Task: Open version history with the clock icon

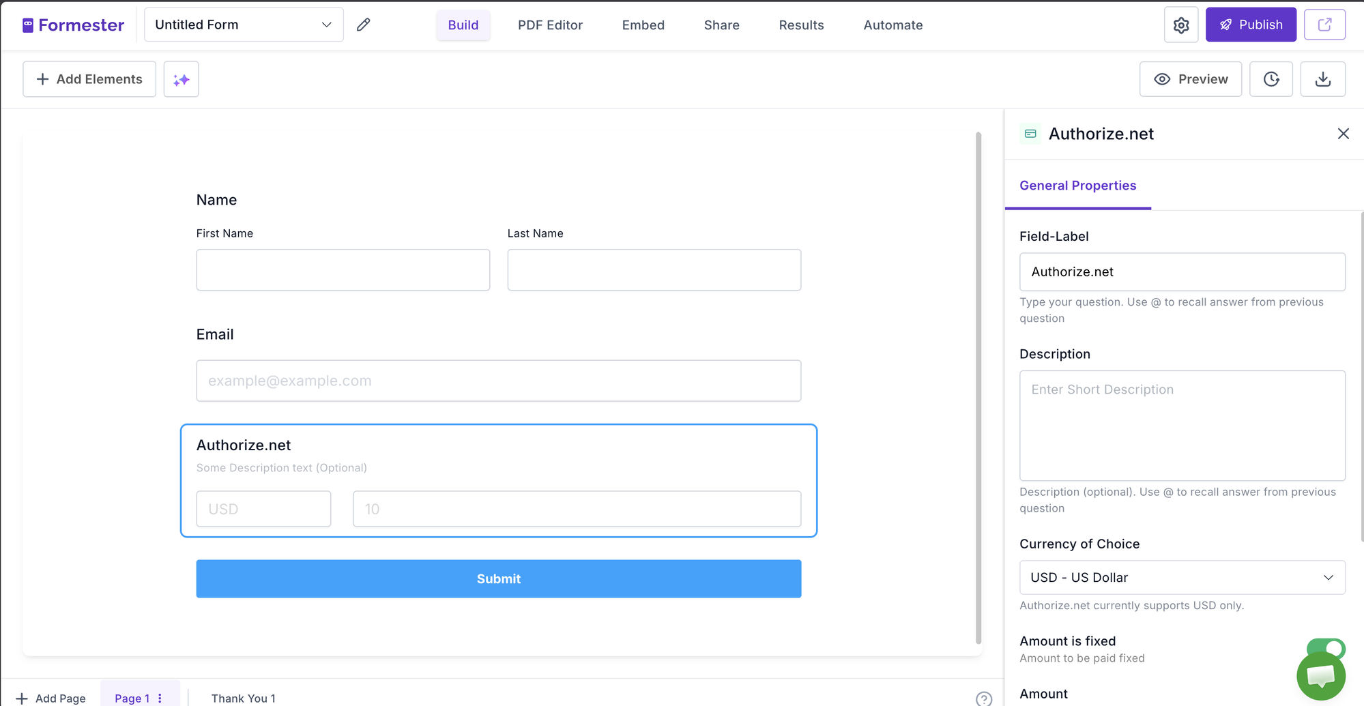Action: tap(1271, 79)
